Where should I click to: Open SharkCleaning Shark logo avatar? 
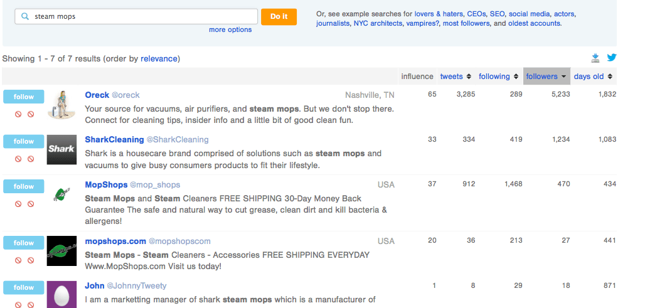61,150
